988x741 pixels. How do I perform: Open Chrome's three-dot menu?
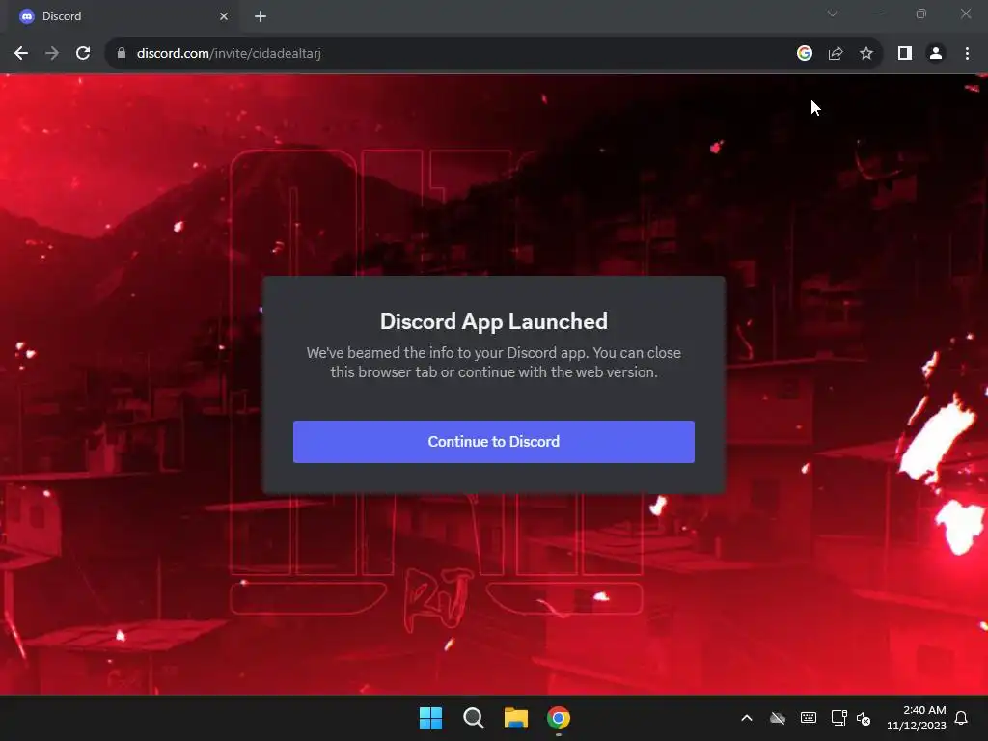(967, 54)
